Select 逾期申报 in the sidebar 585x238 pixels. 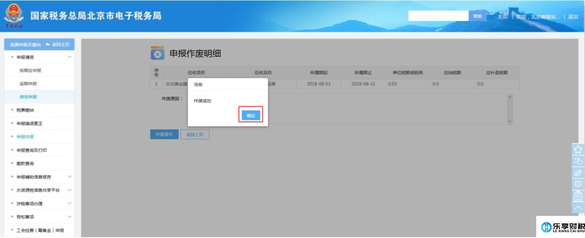point(28,84)
